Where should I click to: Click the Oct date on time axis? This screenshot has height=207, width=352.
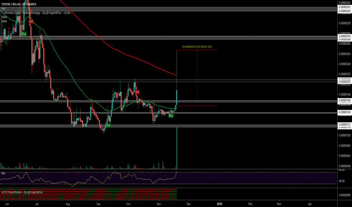[x=128, y=204]
